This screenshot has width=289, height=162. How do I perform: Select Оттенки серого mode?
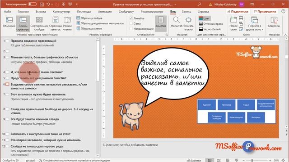[x=211, y=24]
